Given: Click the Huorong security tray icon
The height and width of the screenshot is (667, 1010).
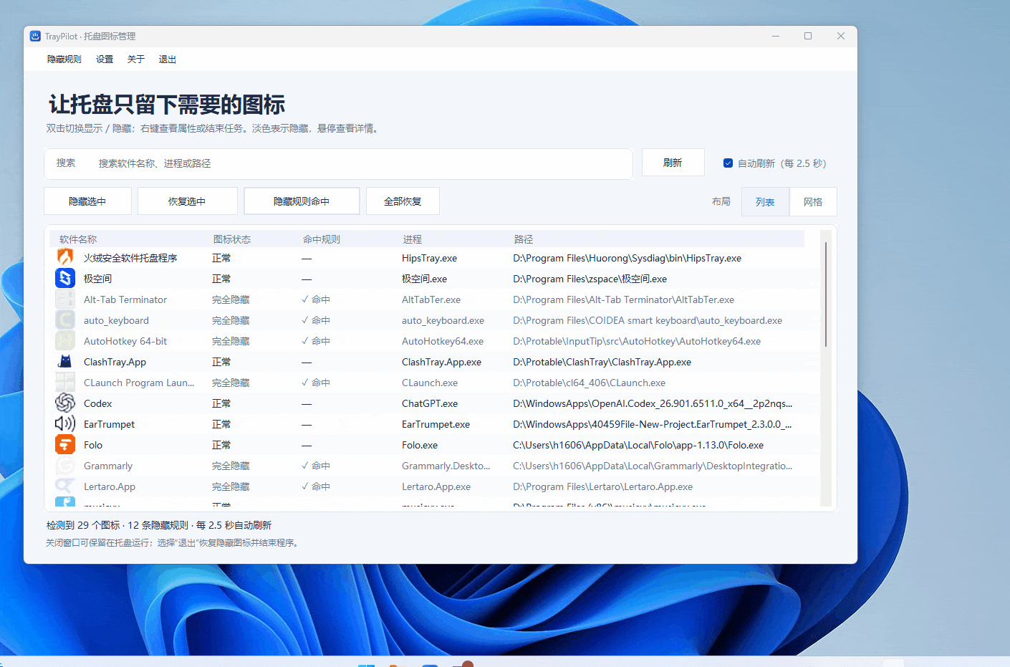Looking at the screenshot, I should click(65, 257).
